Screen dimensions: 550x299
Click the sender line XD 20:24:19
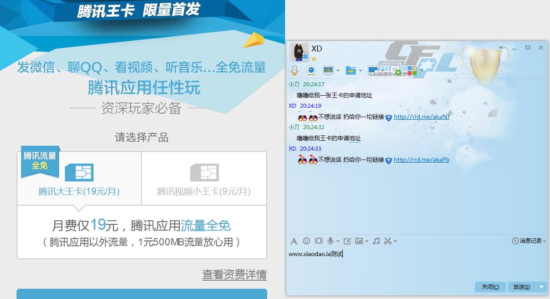point(305,106)
